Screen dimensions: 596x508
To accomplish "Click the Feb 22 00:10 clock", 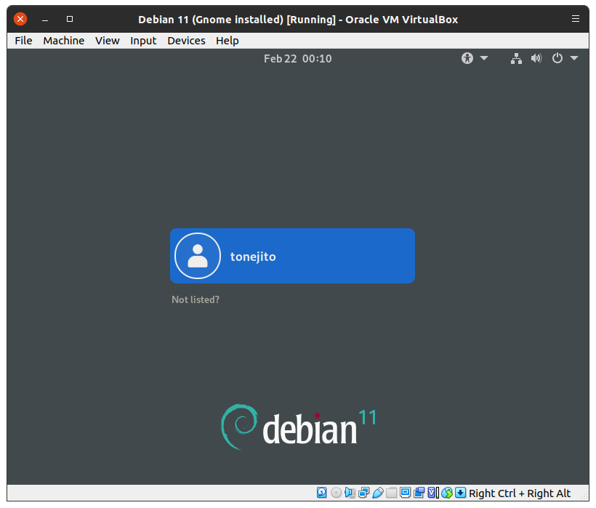I will click(297, 58).
